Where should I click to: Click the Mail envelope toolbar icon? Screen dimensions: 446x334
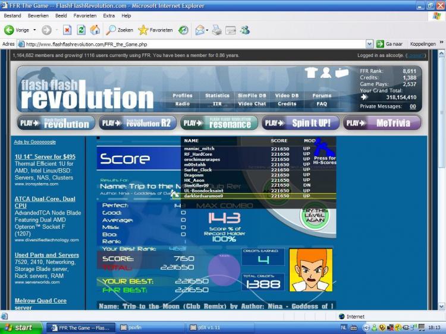(x=200, y=30)
